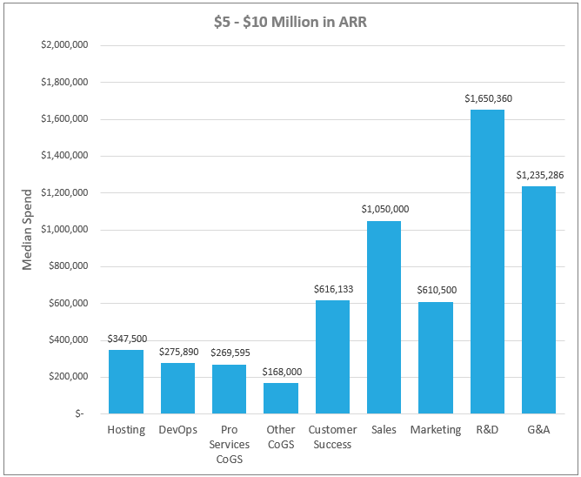Image resolution: width=581 pixels, height=477 pixels.
Task: Click the $2,000,000 axis value
Action: [x=64, y=45]
